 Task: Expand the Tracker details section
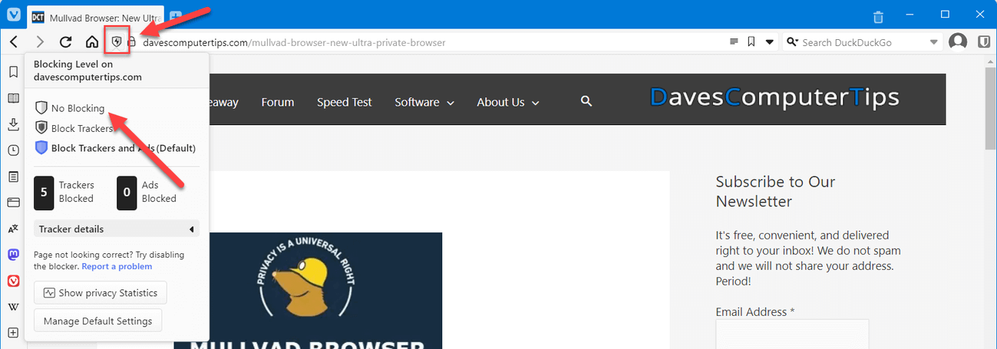pos(117,229)
